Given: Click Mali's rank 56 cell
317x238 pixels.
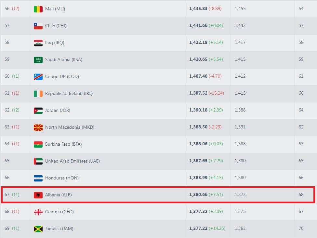Looking at the screenshot, I should pos(7,9).
